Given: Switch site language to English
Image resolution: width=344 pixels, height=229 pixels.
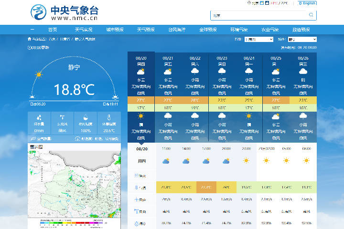Looking at the screenshot, I should click(307, 3).
